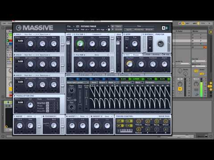The height and width of the screenshot is (160, 214).
Task: Click the Vel macro source icon
Action: click(129, 121)
